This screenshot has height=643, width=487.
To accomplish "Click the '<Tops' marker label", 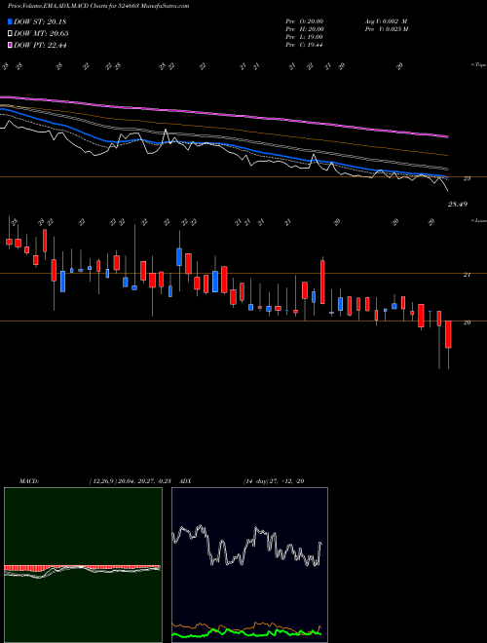I will tap(478, 65).
